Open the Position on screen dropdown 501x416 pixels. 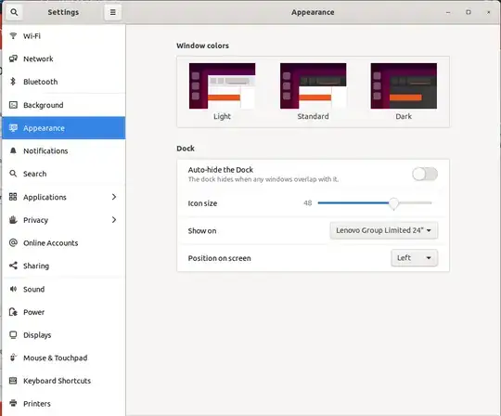coord(415,258)
